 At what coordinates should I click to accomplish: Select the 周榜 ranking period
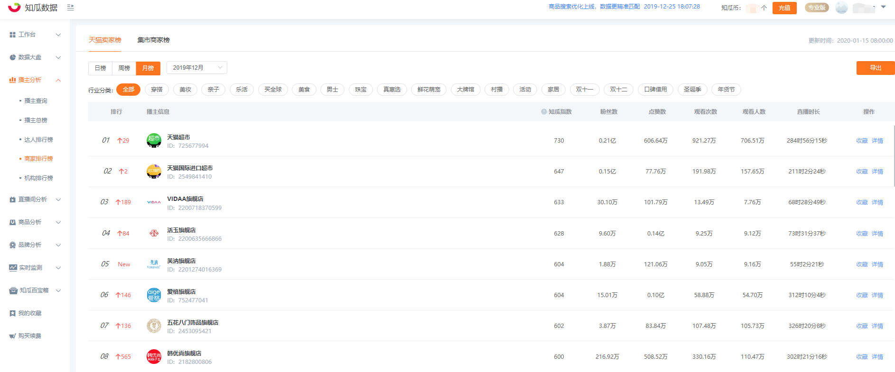(x=124, y=68)
